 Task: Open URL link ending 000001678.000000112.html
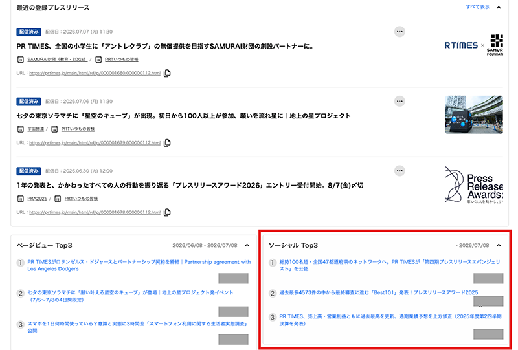[x=95, y=212]
